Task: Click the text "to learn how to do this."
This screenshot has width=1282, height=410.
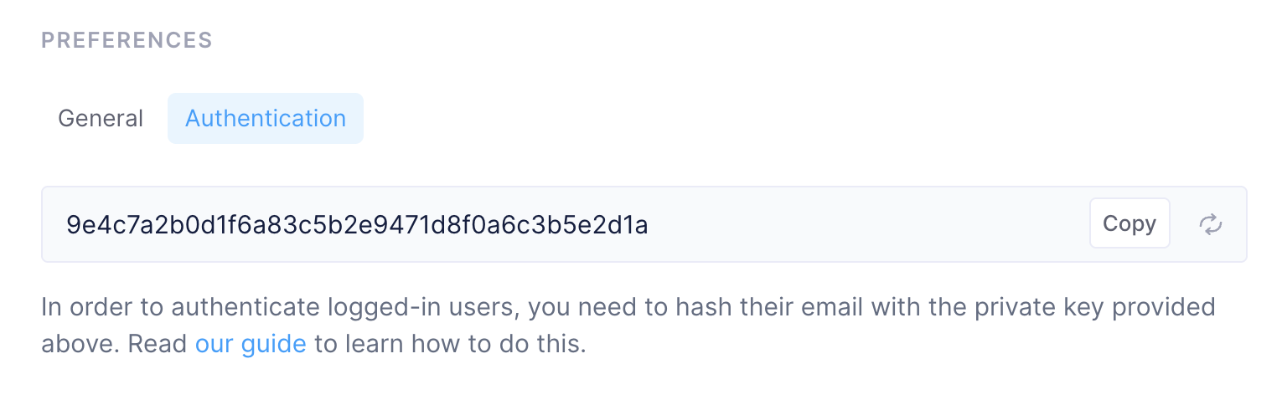Action: (x=450, y=344)
